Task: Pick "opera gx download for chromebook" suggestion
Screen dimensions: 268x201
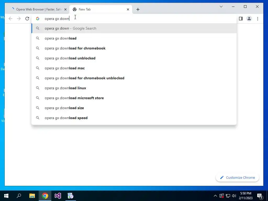Action: (134, 48)
